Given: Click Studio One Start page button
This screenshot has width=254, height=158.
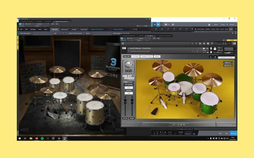Looking at the screenshot, I should coord(216,25).
